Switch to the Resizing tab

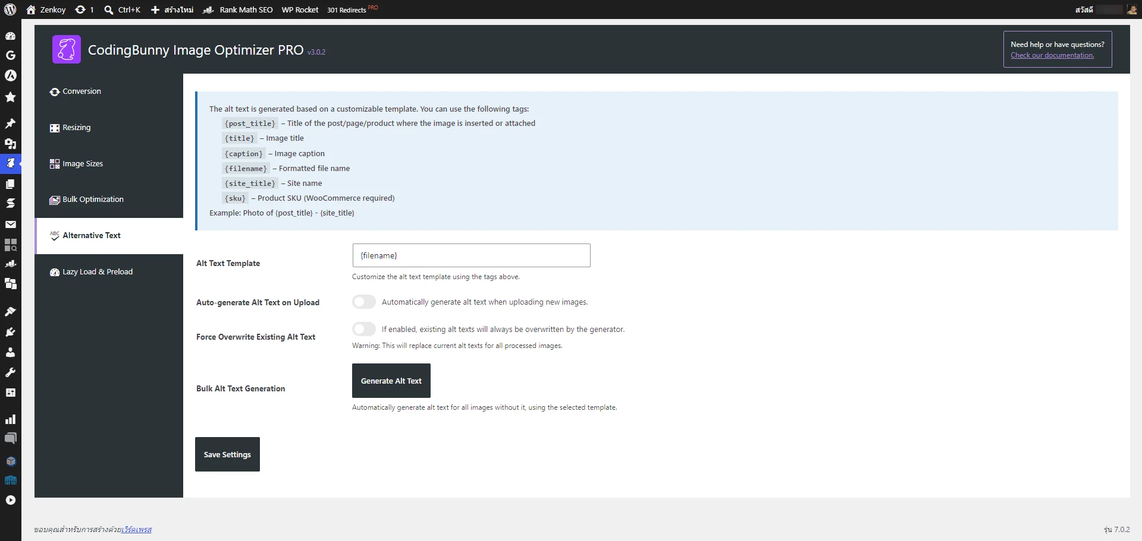coord(109,128)
